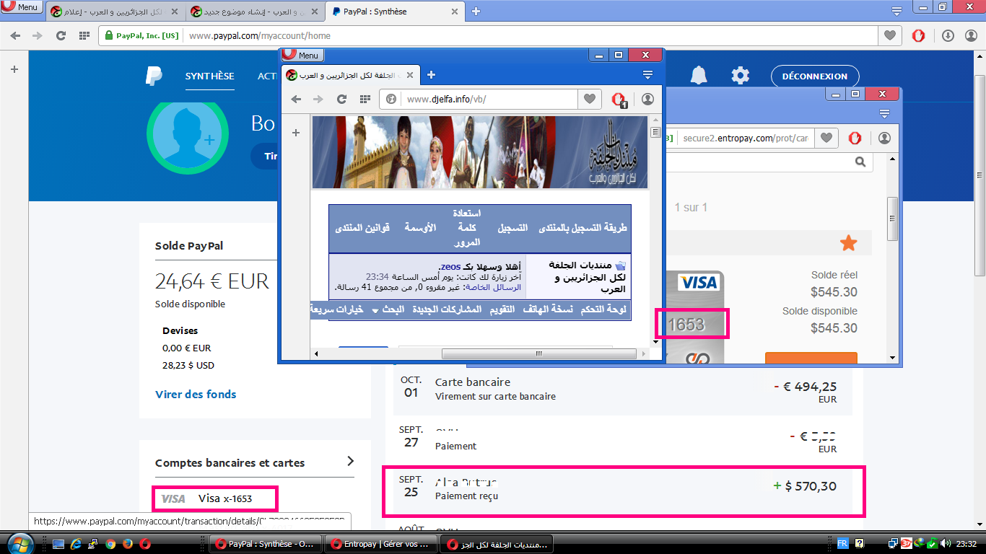986x554 pixels.
Task: Click the djelfa.info horizontal scrollbar thumb
Action: tap(538, 353)
